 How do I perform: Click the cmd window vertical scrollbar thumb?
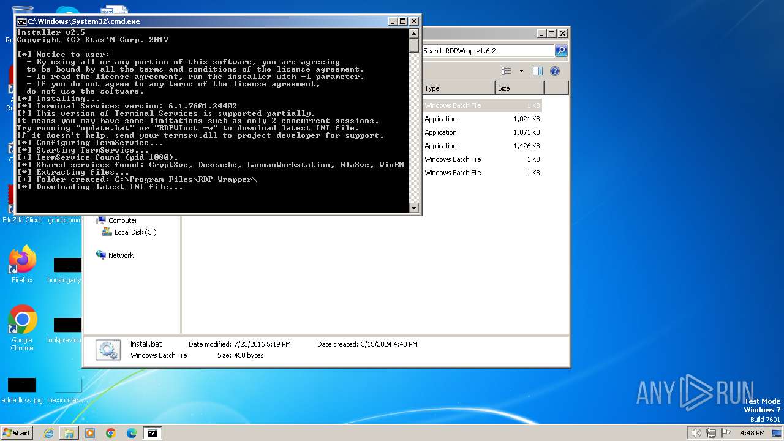pos(414,46)
